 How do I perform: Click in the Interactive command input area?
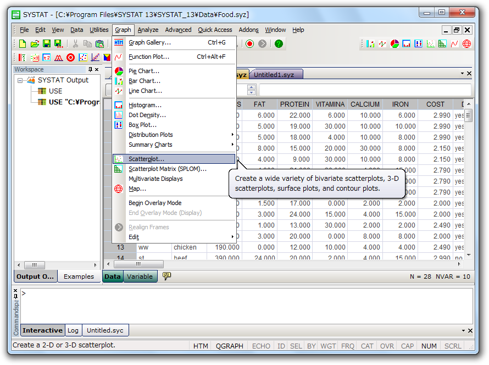point(246,306)
